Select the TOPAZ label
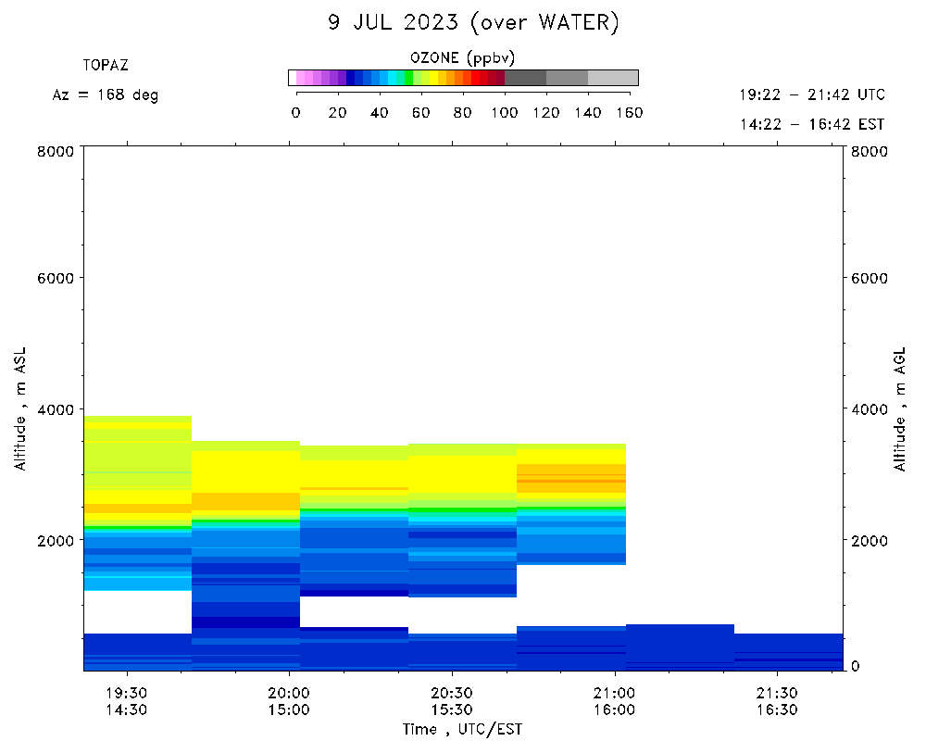The height and width of the screenshot is (741, 926). [106, 65]
